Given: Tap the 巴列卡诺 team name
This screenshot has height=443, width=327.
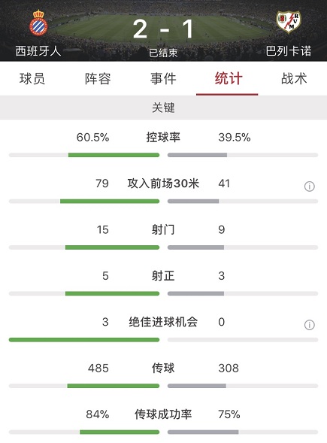Looking at the screenshot, I should pyautogui.click(x=289, y=51).
